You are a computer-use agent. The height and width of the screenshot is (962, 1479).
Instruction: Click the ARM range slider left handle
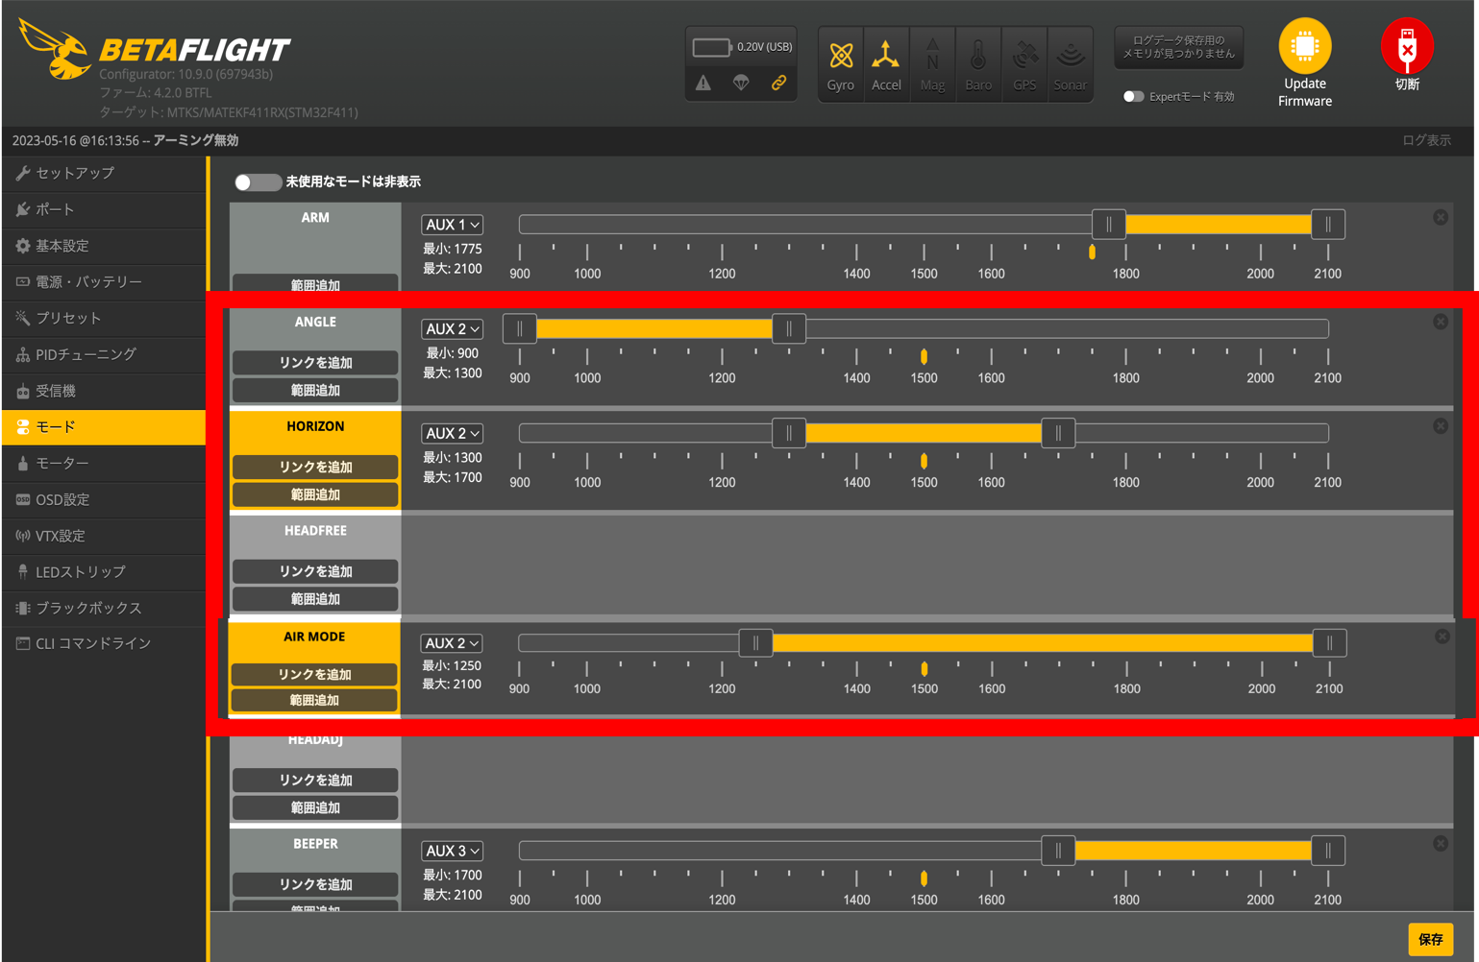pos(1109,225)
